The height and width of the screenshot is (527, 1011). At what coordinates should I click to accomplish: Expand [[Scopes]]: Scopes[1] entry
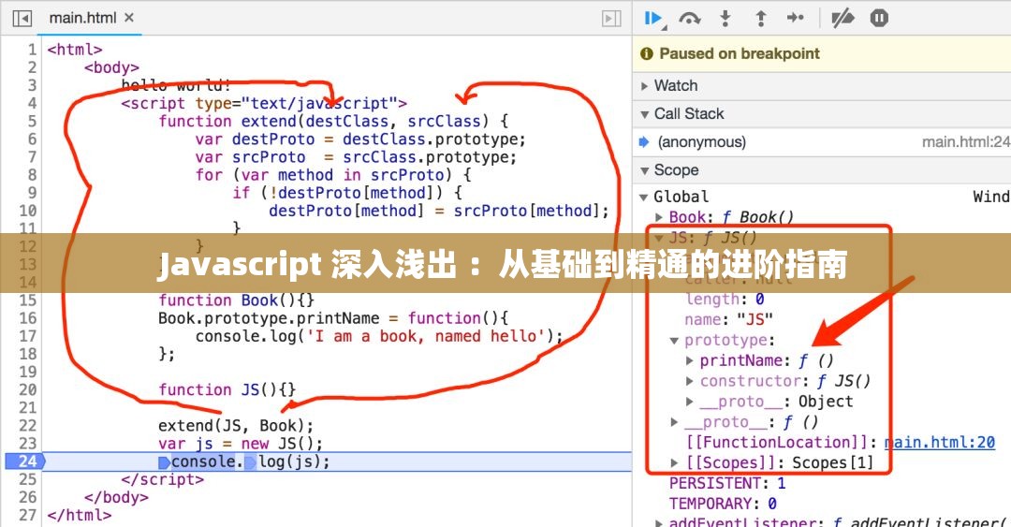click(674, 463)
